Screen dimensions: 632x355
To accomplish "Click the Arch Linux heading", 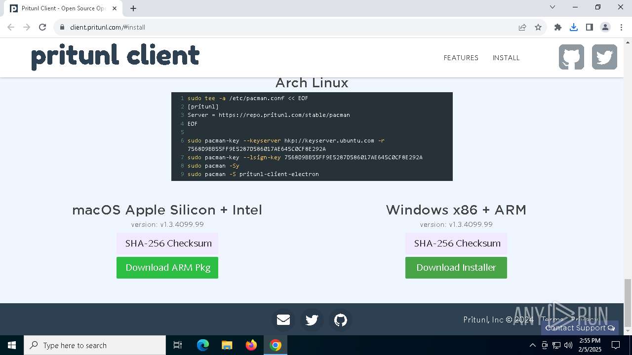I will pyautogui.click(x=312, y=83).
